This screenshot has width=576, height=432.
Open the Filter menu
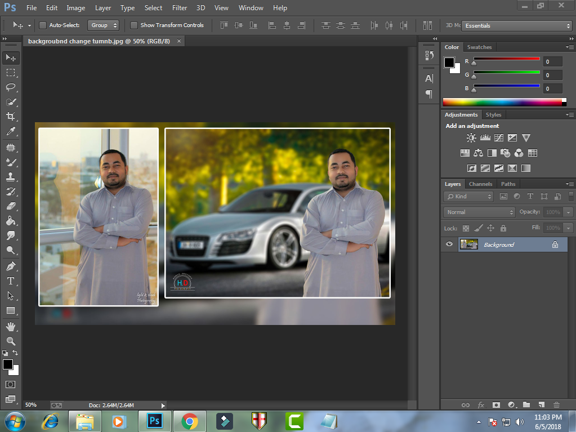(x=180, y=8)
